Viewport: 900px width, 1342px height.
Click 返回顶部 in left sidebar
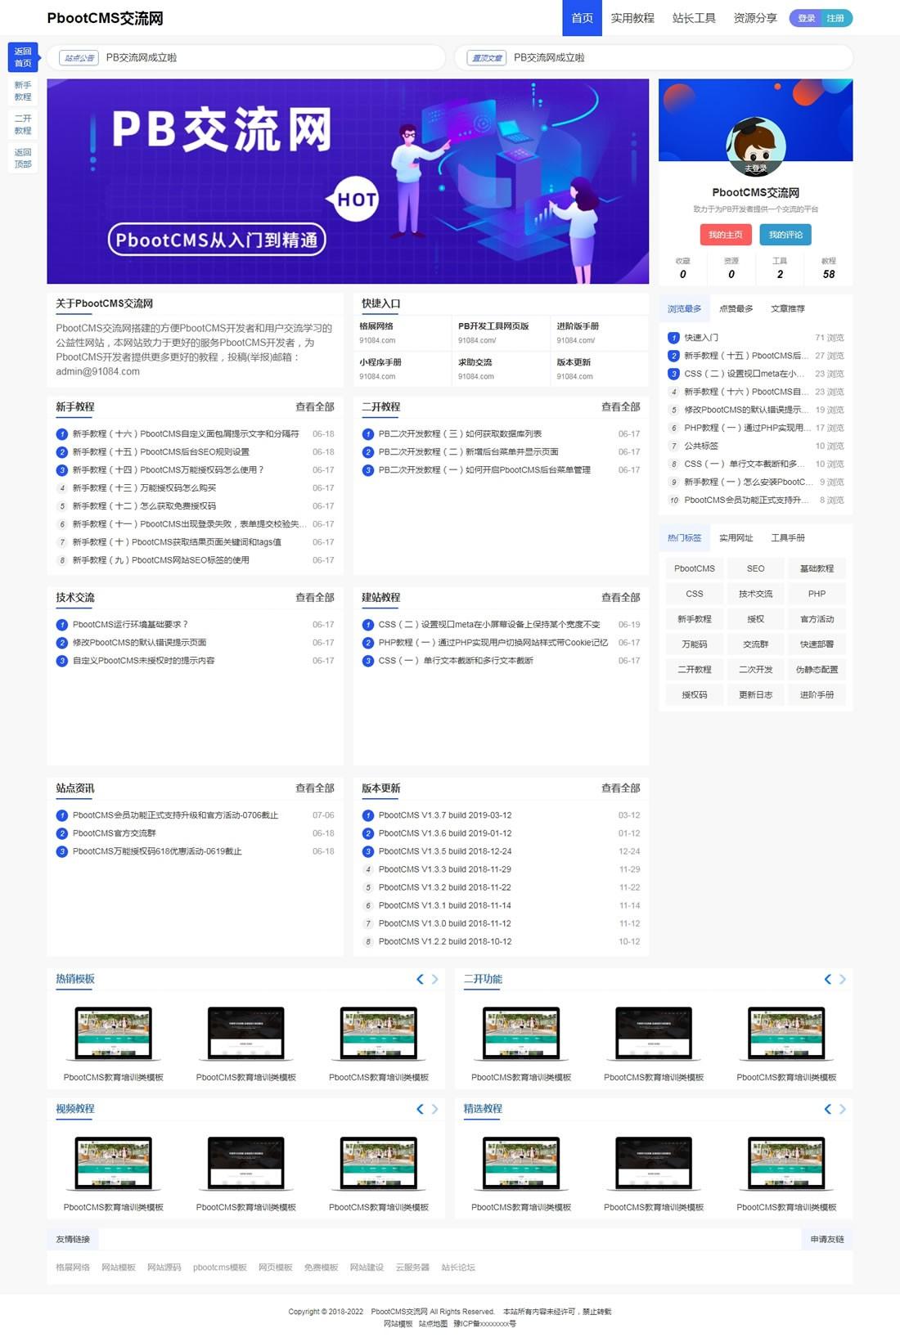click(23, 158)
